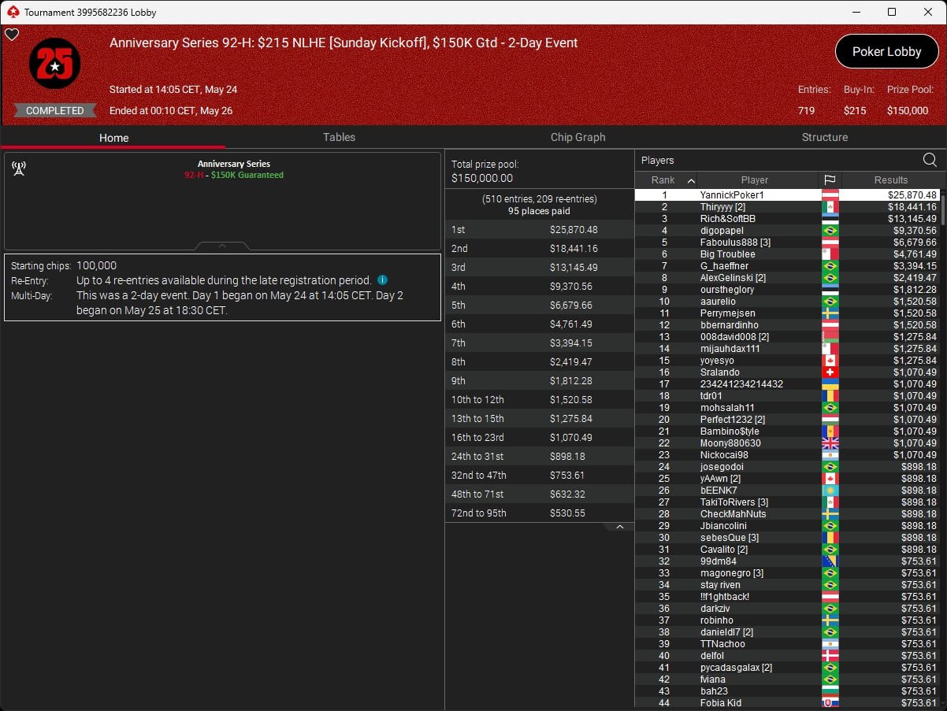Viewport: 947px width, 711px height.
Task: Sort by Rank column header
Action: 667,180
